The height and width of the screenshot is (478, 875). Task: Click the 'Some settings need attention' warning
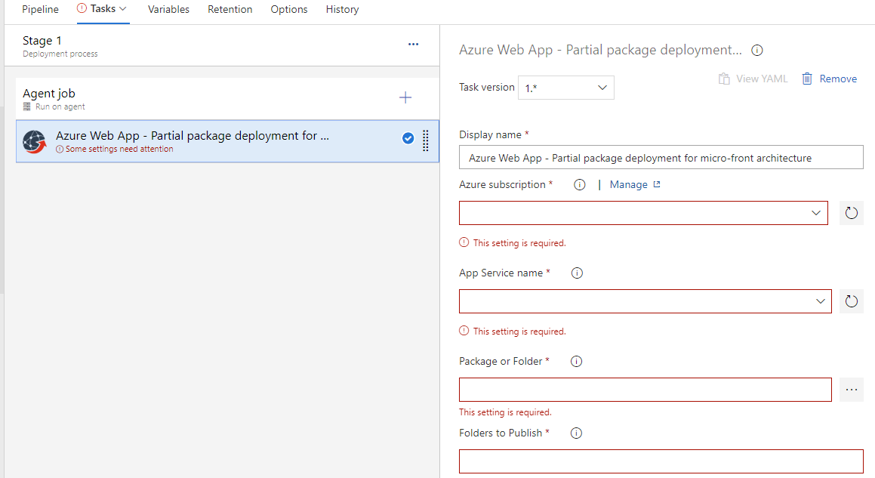tap(115, 149)
